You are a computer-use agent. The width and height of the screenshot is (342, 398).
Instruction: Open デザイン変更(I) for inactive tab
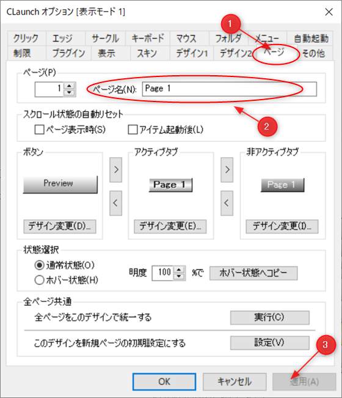tap(282, 226)
